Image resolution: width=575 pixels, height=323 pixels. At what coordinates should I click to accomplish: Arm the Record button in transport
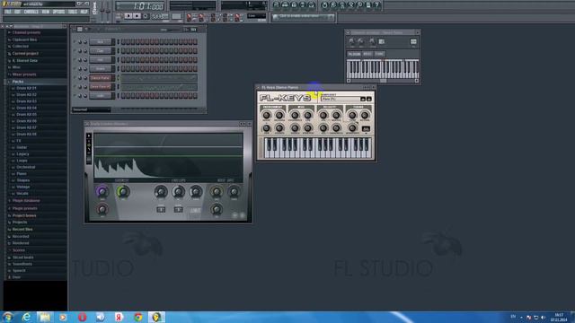(146, 16)
